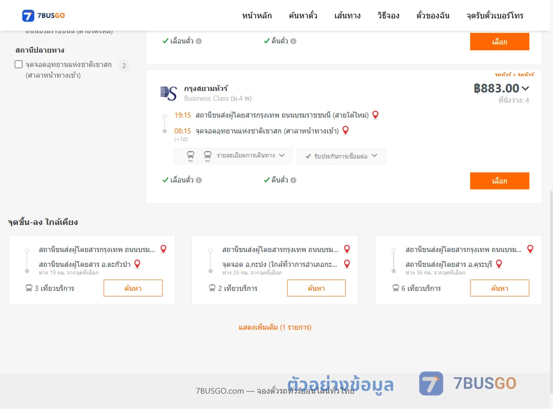Click the 08:15 arrival time

point(182,131)
